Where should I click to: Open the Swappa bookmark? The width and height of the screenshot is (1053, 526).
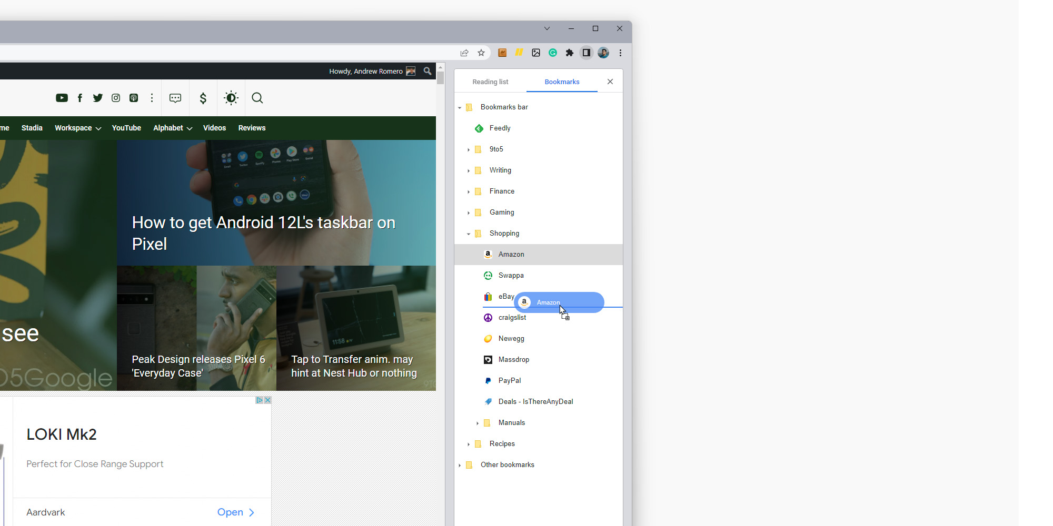(x=511, y=275)
